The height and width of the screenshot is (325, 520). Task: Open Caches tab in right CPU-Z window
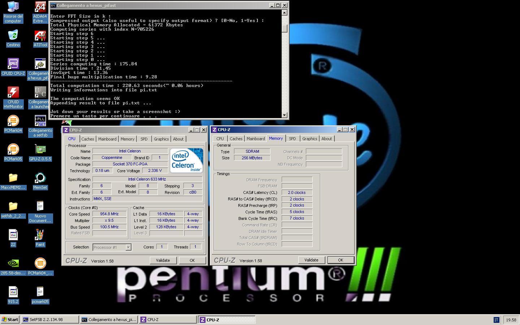(x=236, y=139)
